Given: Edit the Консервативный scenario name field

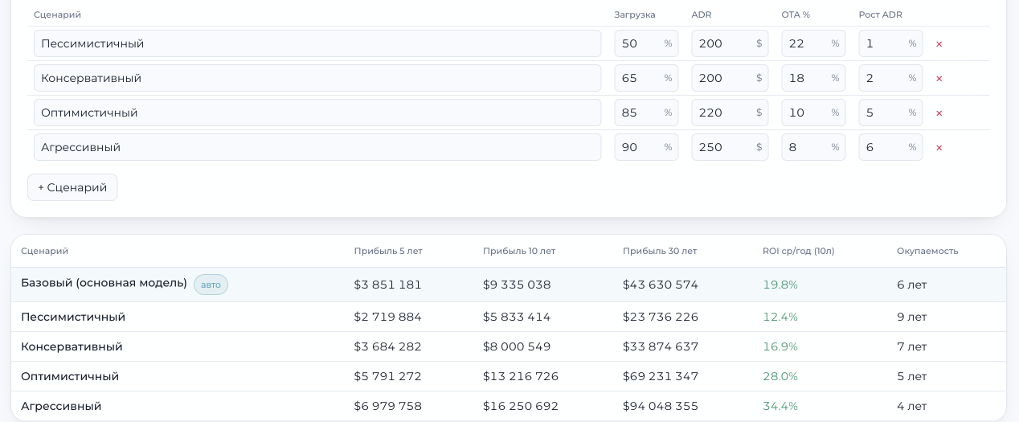Looking at the screenshot, I should point(317,78).
